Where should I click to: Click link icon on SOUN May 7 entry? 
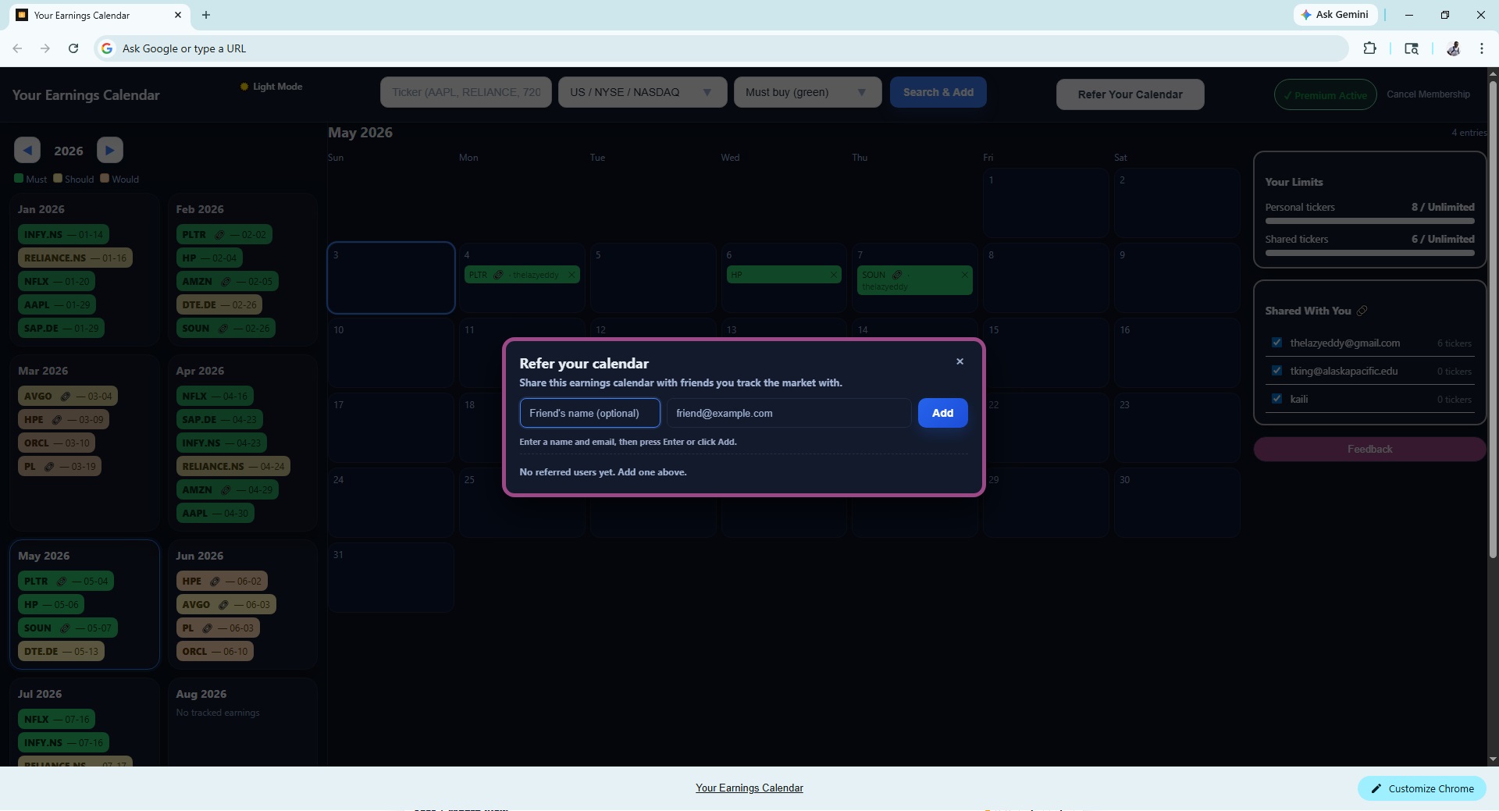896,275
